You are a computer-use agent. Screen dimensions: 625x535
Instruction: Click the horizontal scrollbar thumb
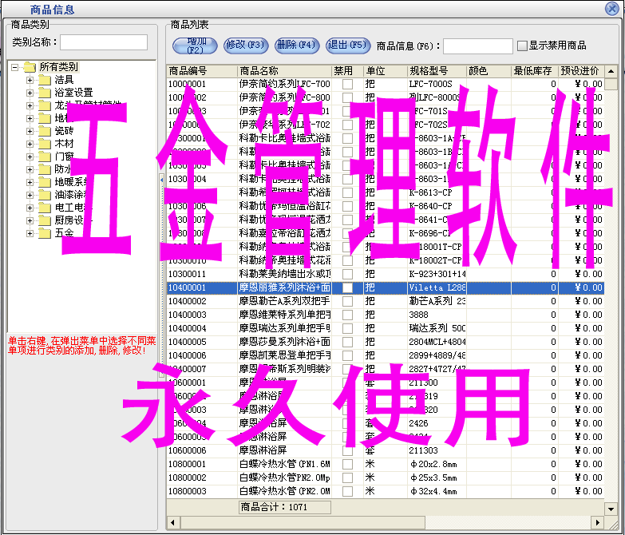point(303,523)
